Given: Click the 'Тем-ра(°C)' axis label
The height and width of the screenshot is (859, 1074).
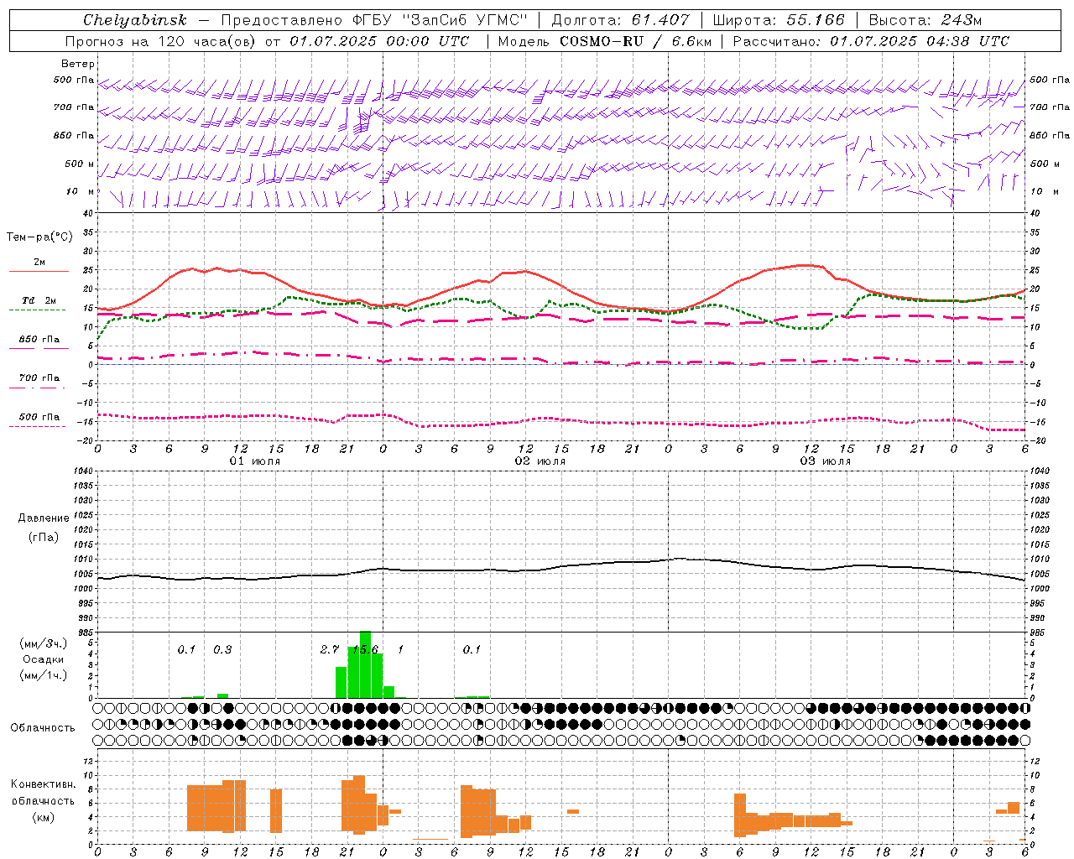Looking at the screenshot, I should click(39, 237).
